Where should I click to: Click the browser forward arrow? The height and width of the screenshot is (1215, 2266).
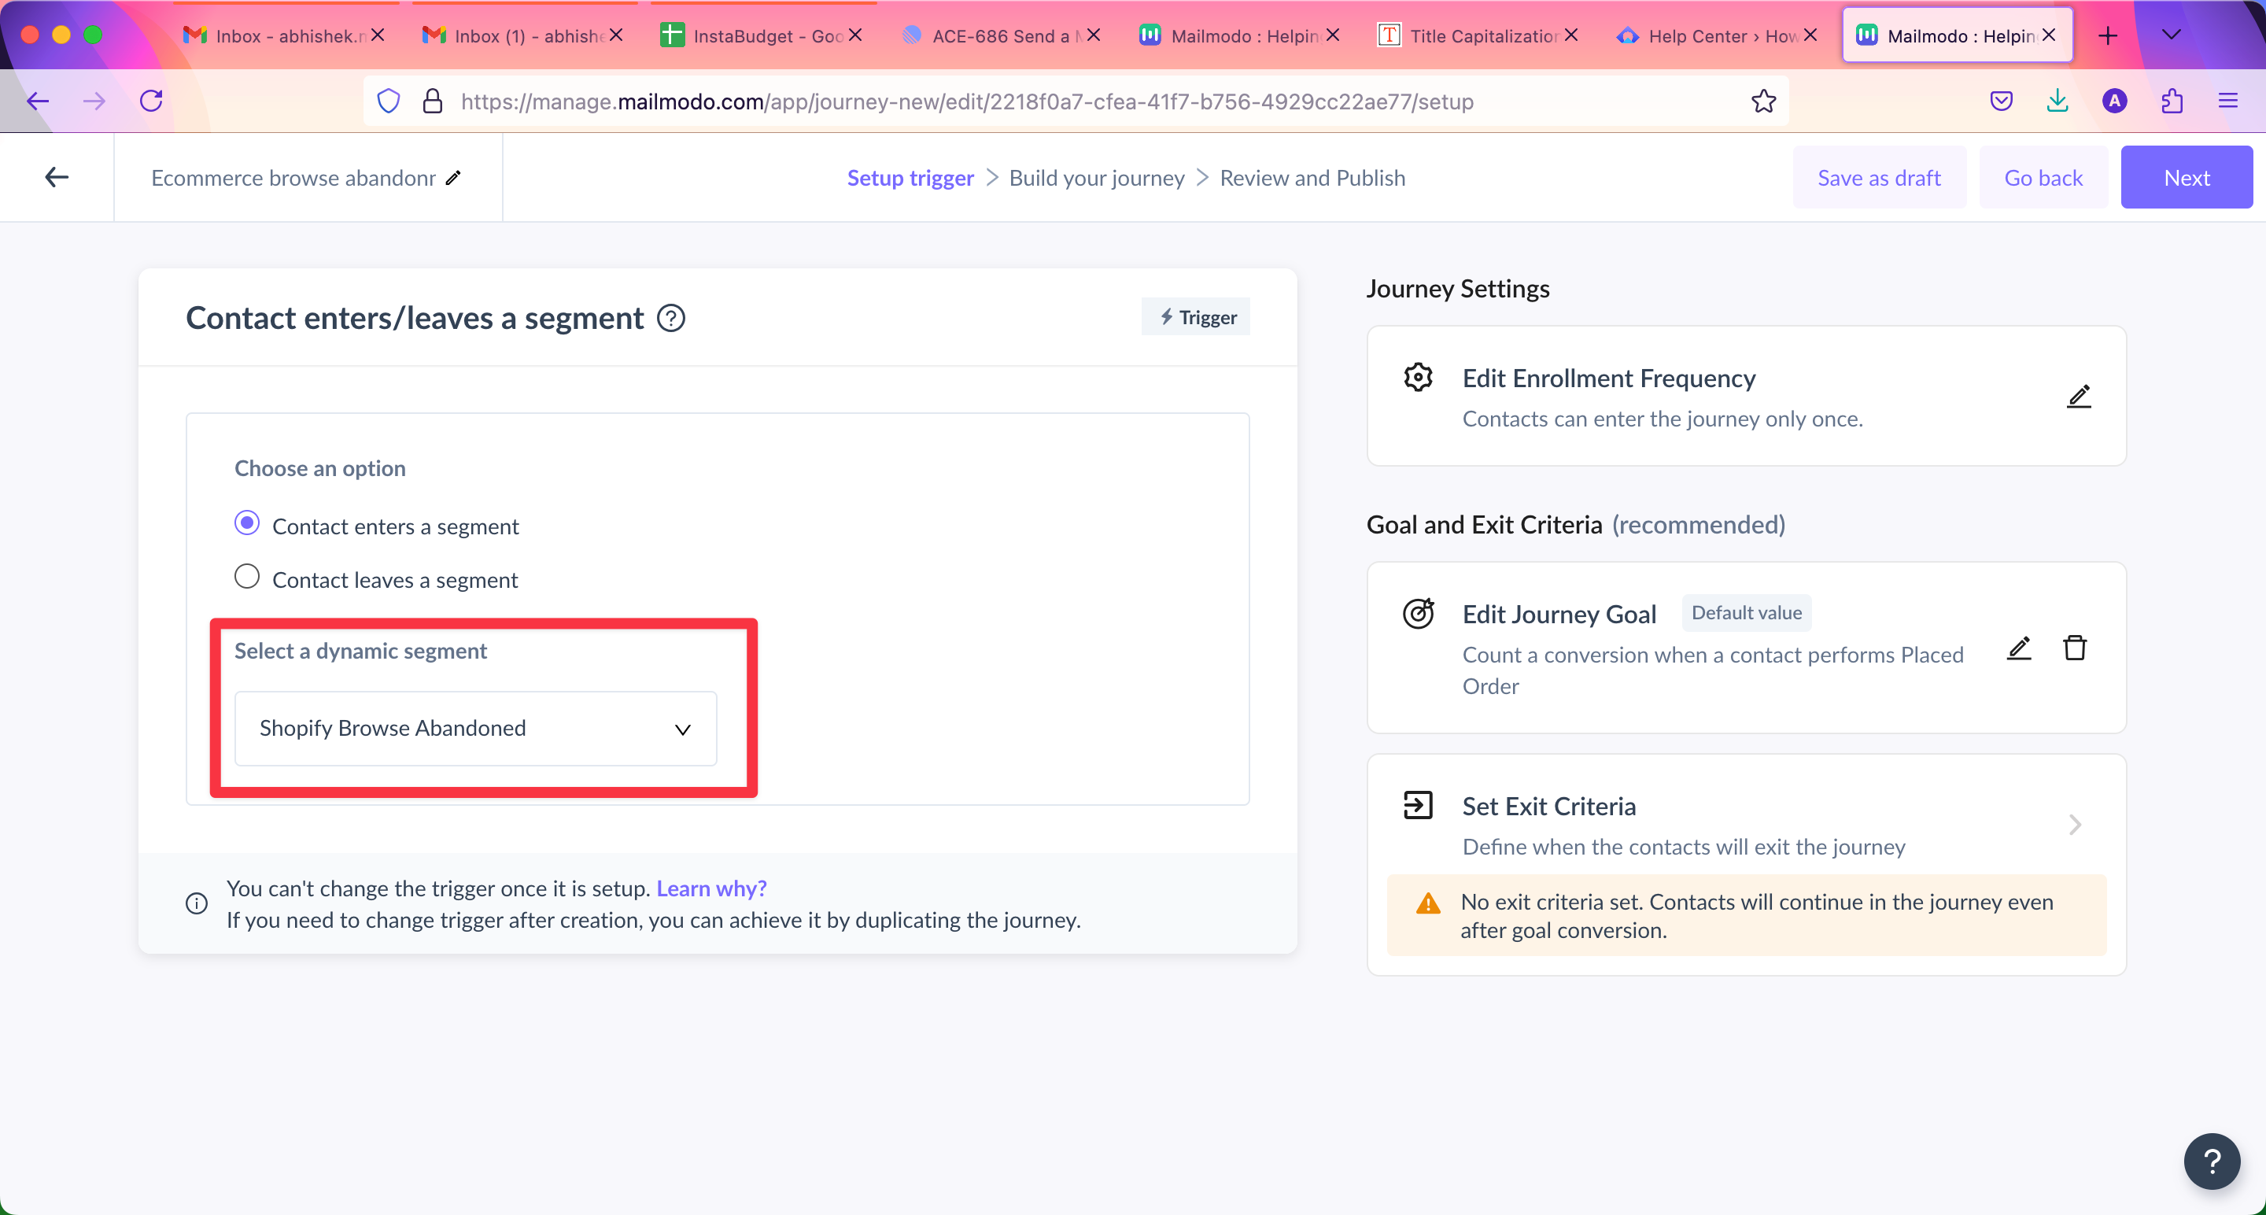(94, 102)
